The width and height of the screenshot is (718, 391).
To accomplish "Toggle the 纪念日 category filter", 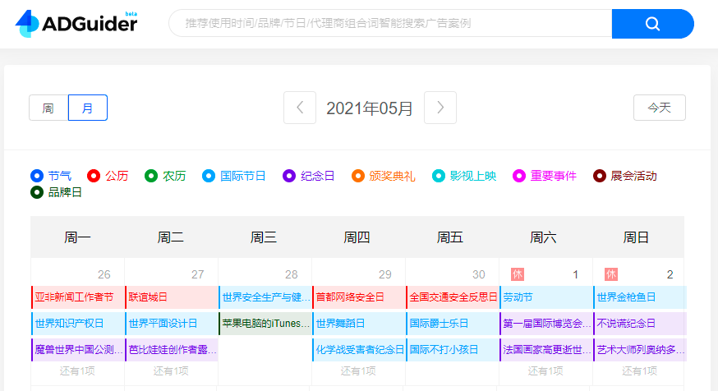I will point(309,176).
